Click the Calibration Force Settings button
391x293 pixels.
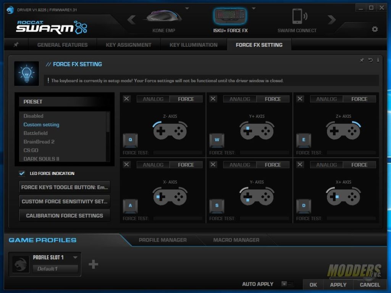coord(65,216)
